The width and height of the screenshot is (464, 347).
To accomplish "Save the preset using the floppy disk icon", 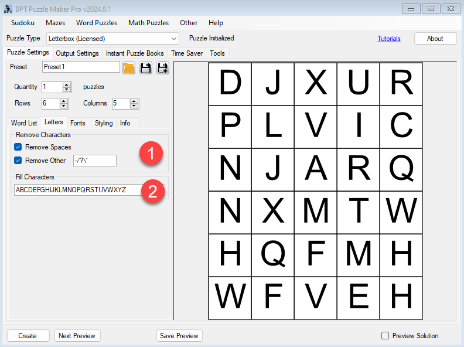I will pos(145,67).
